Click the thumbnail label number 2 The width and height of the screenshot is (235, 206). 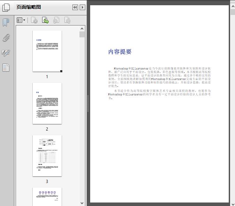[x=47, y=129]
